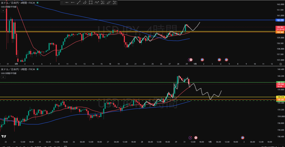Select the horizontal line drawing tool
The image size is (285, 147).
pos(67,2)
